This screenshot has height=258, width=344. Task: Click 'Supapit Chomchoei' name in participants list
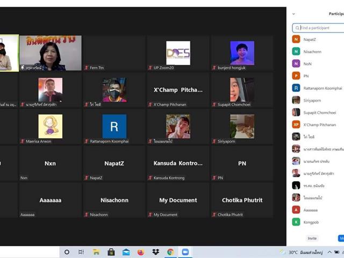point(320,112)
